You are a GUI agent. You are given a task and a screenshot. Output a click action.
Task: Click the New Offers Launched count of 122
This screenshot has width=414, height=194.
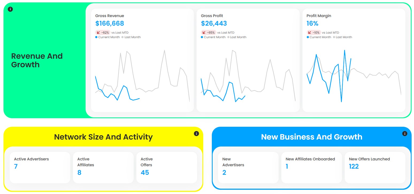354,166
